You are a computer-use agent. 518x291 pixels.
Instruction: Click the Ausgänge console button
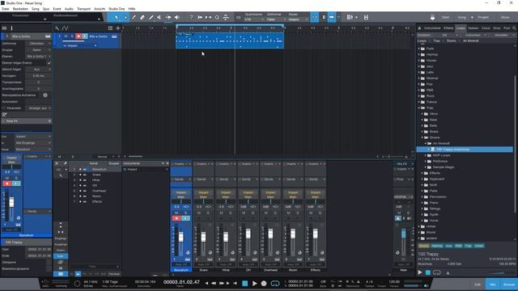(x=61, y=244)
